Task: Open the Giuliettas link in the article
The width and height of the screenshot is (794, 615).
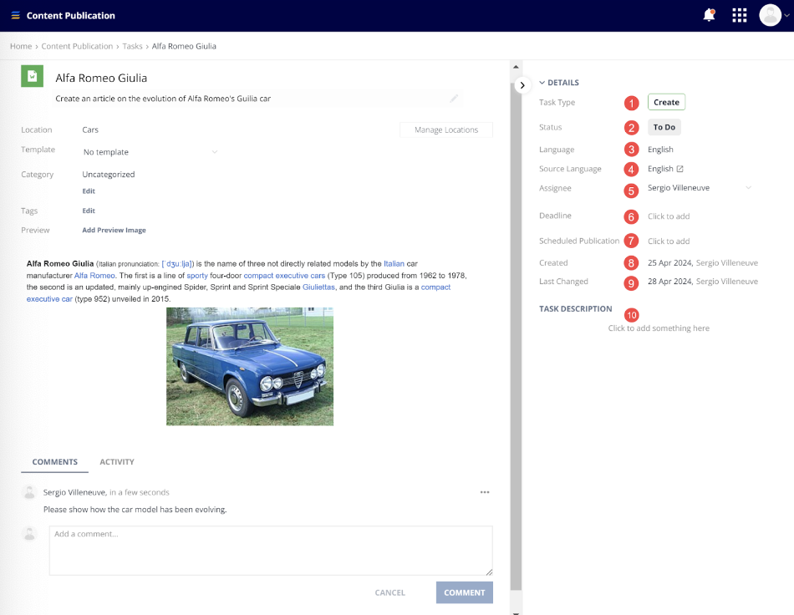Action: tap(318, 287)
